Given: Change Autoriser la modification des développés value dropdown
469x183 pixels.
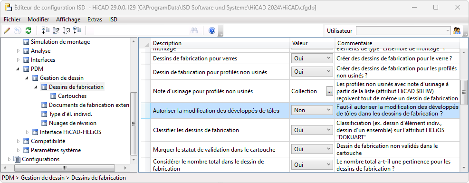Looking at the screenshot, I should click(x=312, y=110).
